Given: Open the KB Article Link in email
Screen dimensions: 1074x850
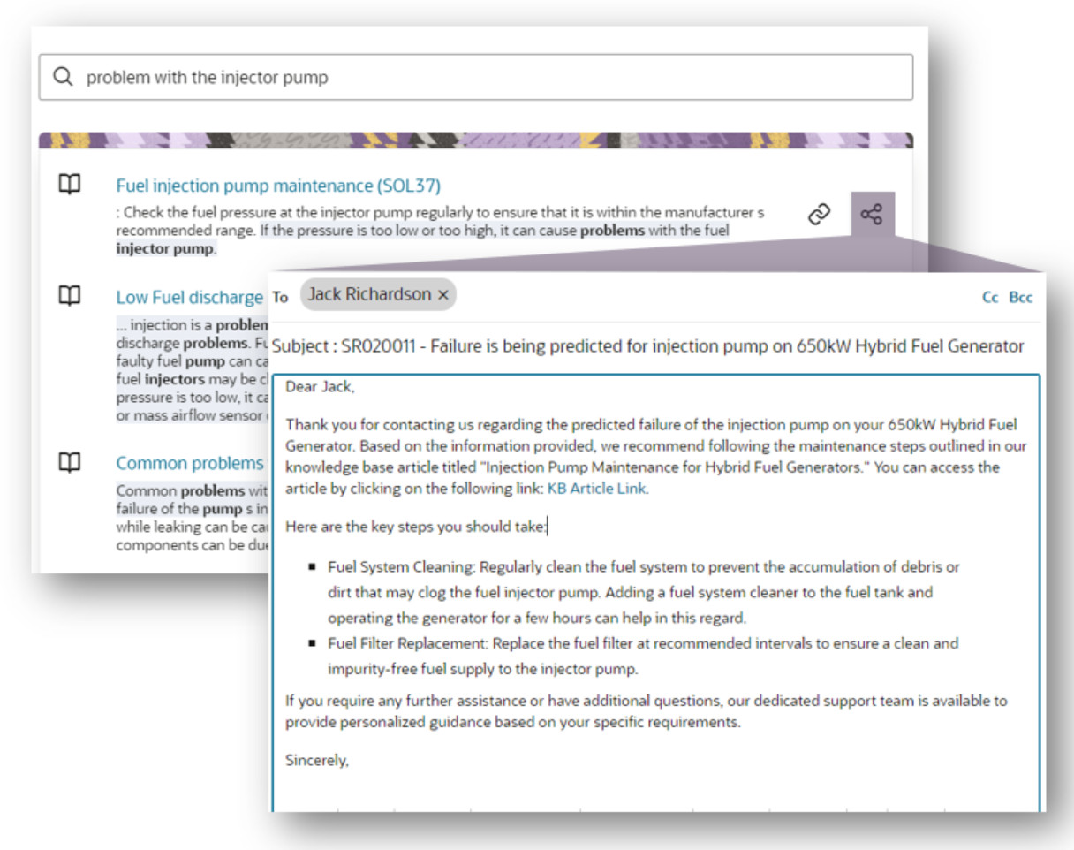Looking at the screenshot, I should [x=596, y=489].
